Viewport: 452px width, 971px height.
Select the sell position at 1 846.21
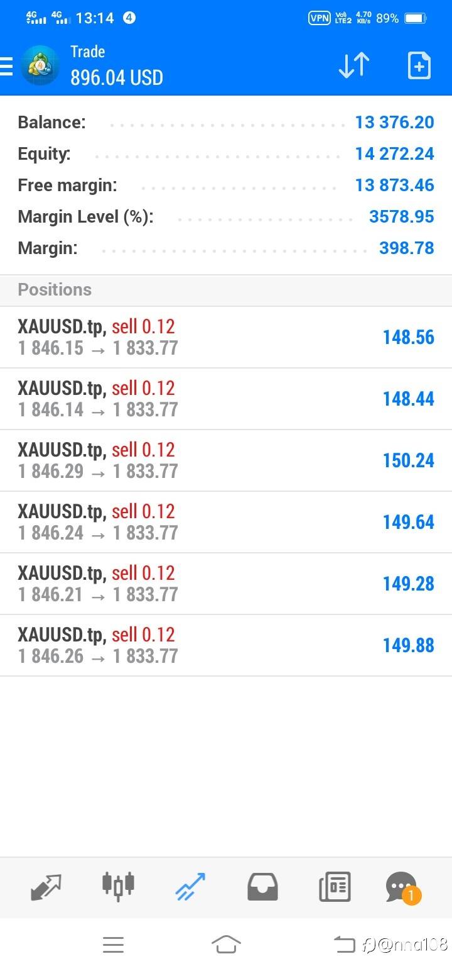[226, 584]
